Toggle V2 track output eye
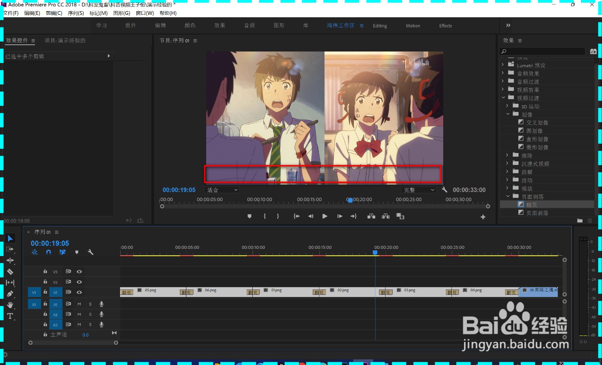602x365 pixels. point(79,282)
